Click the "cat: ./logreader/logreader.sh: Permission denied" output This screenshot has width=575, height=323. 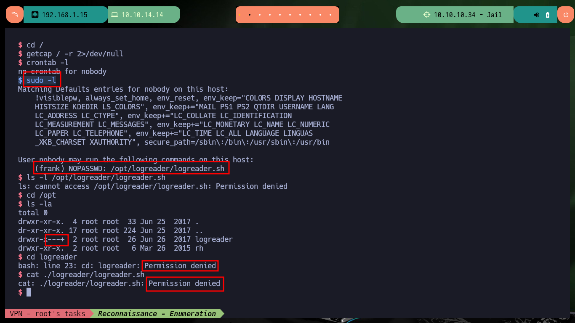click(x=119, y=283)
